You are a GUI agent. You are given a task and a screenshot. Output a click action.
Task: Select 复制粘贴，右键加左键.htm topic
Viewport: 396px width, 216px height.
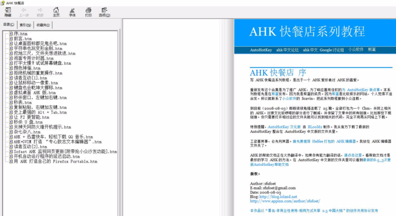click(x=40, y=107)
